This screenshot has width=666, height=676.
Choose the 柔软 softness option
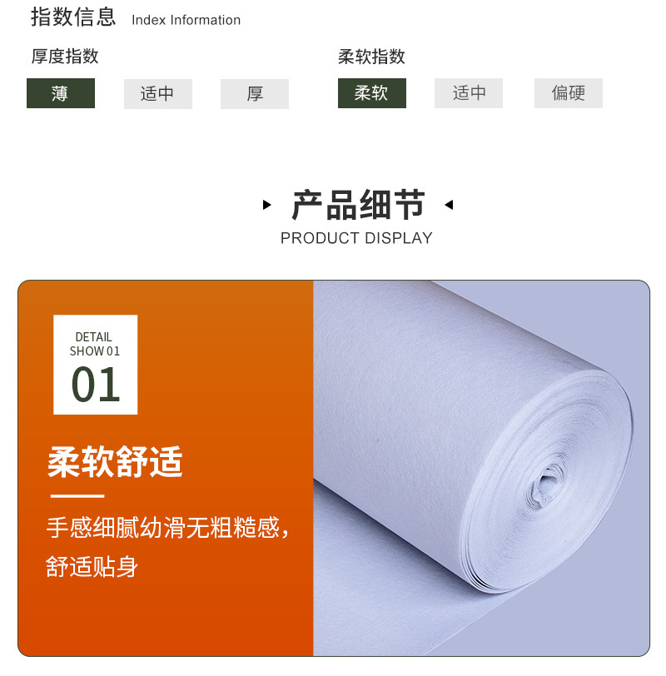[x=372, y=93]
